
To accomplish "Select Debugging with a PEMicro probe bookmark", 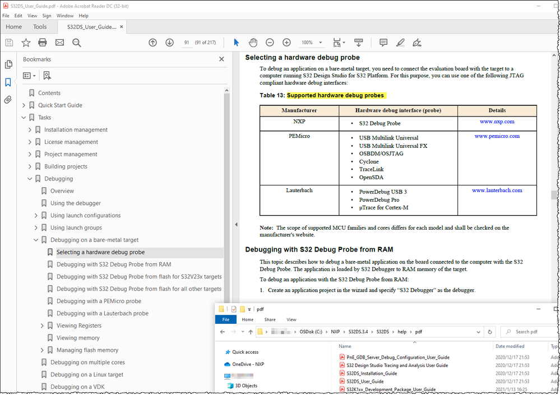I will (x=99, y=301).
